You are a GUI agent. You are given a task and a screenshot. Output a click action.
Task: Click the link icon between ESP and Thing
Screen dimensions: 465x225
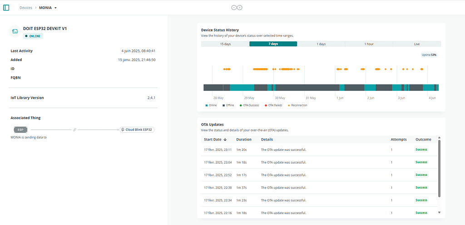[75, 130]
